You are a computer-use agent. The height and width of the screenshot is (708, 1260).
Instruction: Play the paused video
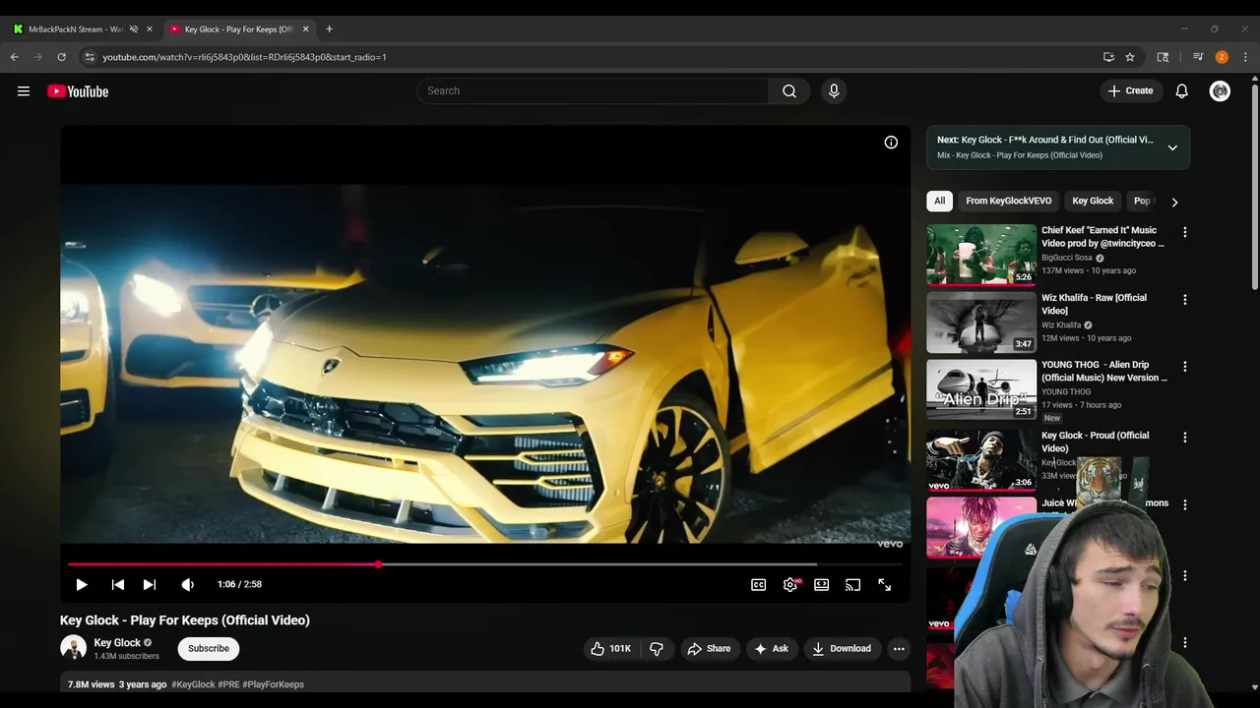[82, 584]
